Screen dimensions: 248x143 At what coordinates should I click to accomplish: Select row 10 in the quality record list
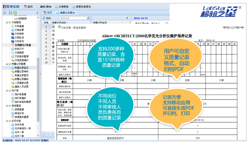coord(48,63)
